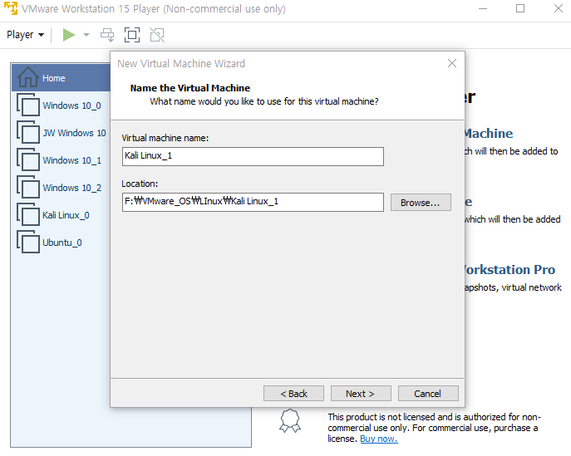Go back with the < Back button
This screenshot has width=571, height=456.
[x=293, y=394]
